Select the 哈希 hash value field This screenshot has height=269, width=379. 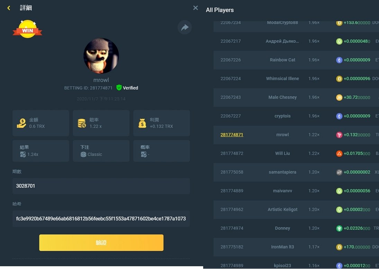tap(101, 218)
